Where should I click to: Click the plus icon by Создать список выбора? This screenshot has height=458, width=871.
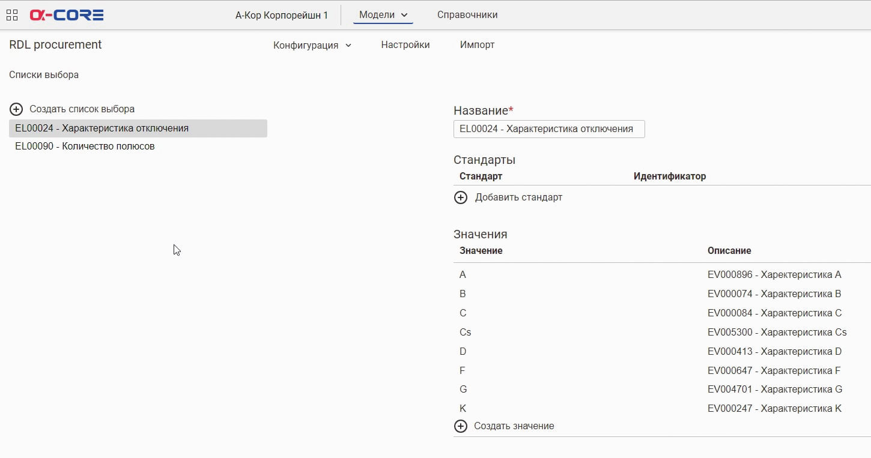[16, 109]
